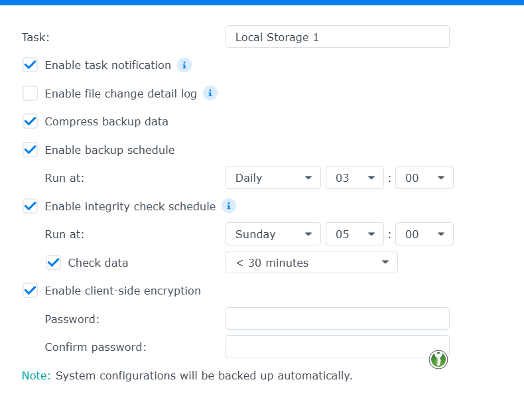Click the Task name field
The height and width of the screenshot is (406, 524).
[337, 37]
